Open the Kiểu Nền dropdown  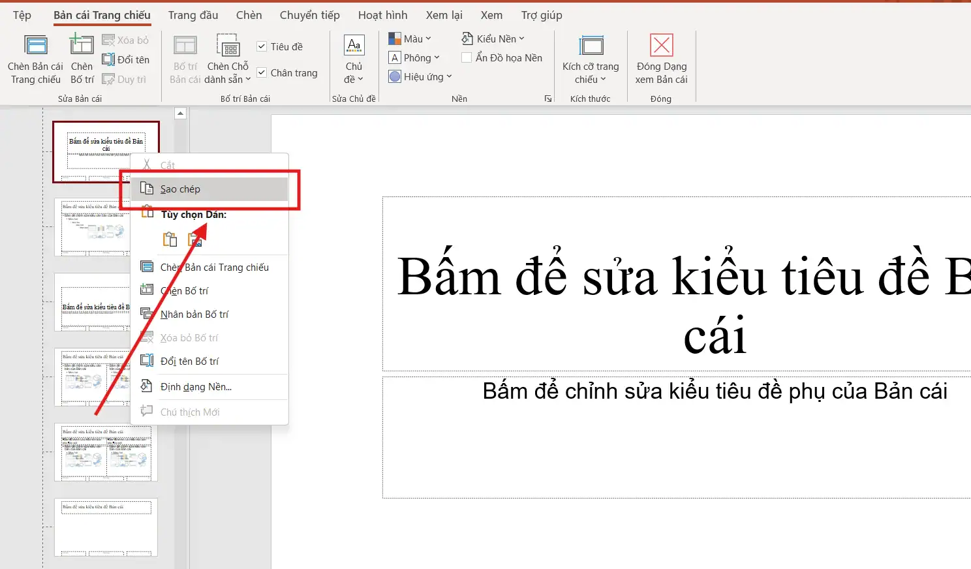tap(493, 38)
